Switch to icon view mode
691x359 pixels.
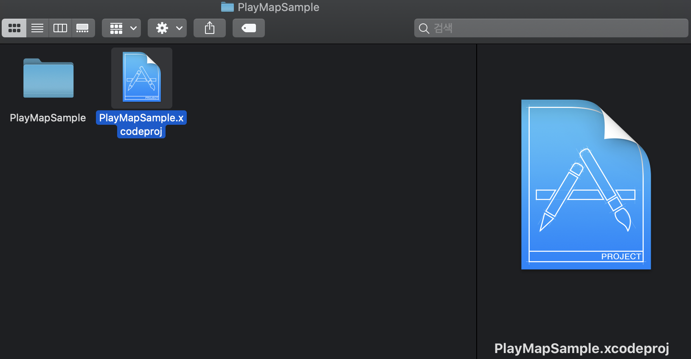point(14,28)
